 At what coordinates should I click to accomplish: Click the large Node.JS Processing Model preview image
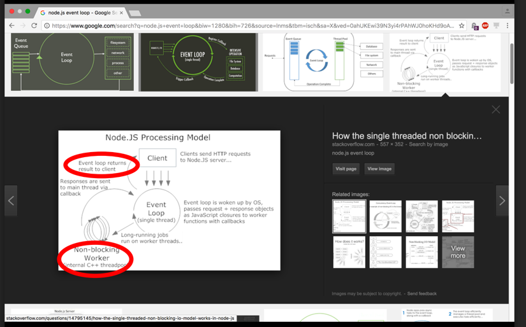pos(170,200)
